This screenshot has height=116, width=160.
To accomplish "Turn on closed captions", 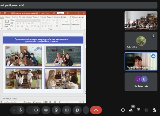I will (x=46, y=110).
